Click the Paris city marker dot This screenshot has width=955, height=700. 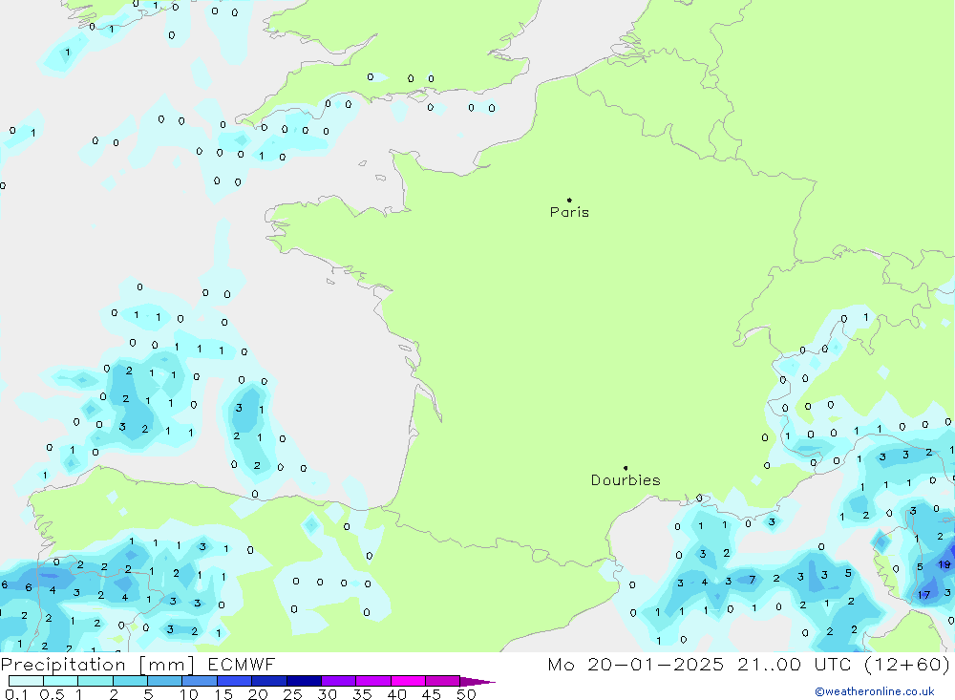coord(569,201)
